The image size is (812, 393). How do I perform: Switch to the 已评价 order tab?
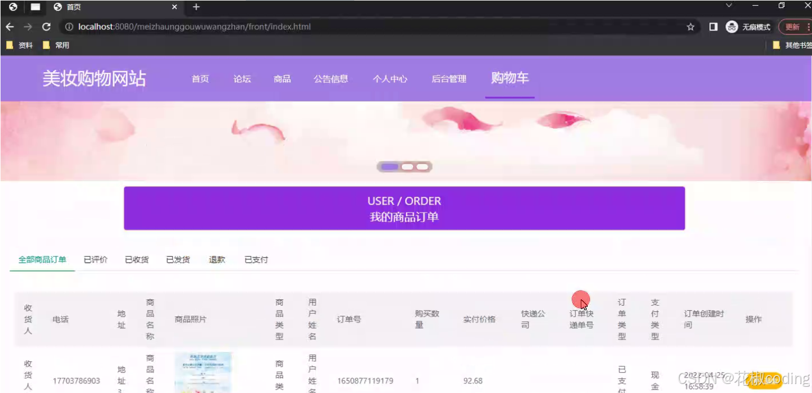click(x=95, y=259)
